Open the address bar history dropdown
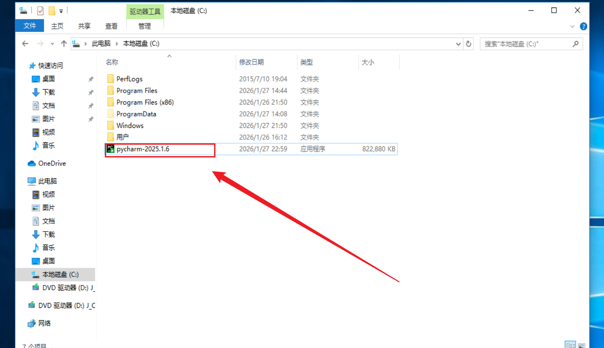 [458, 44]
